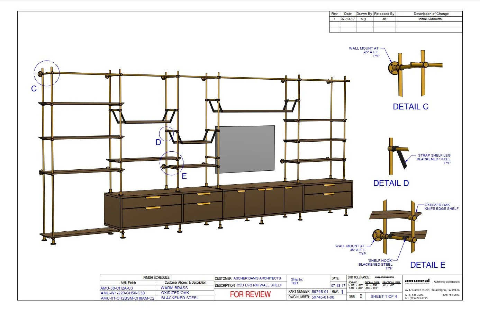
Task: Click the "Released By" column header
Action: (x=384, y=14)
